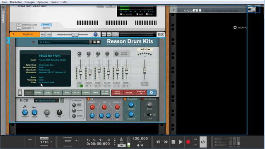Toggle the metronome Click icon

[x=121, y=139]
